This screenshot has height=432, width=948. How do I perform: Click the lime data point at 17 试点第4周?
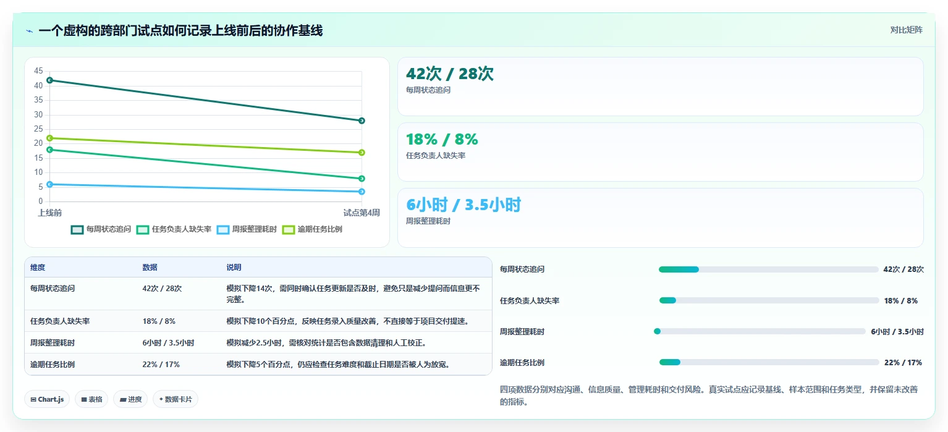[362, 153]
